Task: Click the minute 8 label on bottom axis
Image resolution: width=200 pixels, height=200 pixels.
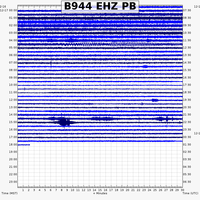Action: (x=61, y=190)
